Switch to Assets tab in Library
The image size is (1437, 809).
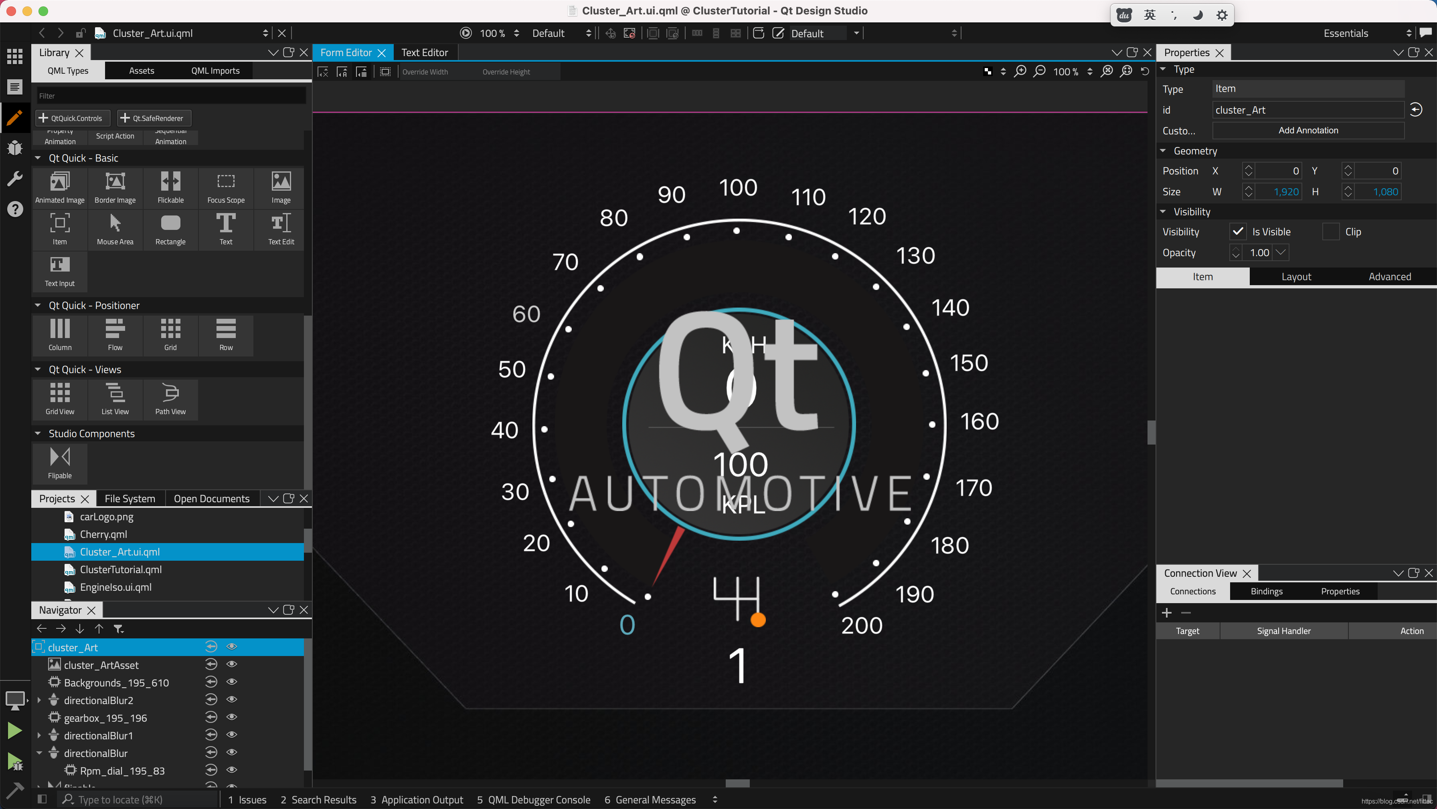(x=142, y=71)
